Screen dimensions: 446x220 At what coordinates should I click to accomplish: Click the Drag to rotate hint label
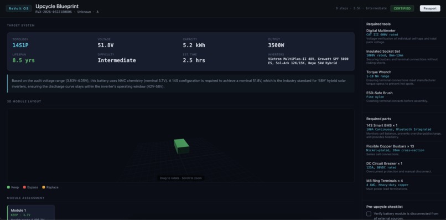pyautogui.click(x=180, y=178)
